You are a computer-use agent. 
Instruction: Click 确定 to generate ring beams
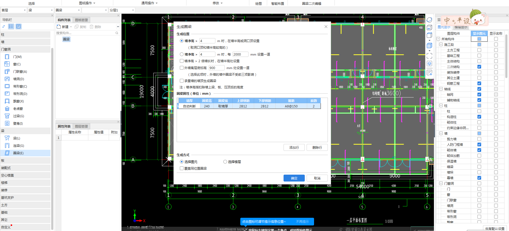pos(294,178)
